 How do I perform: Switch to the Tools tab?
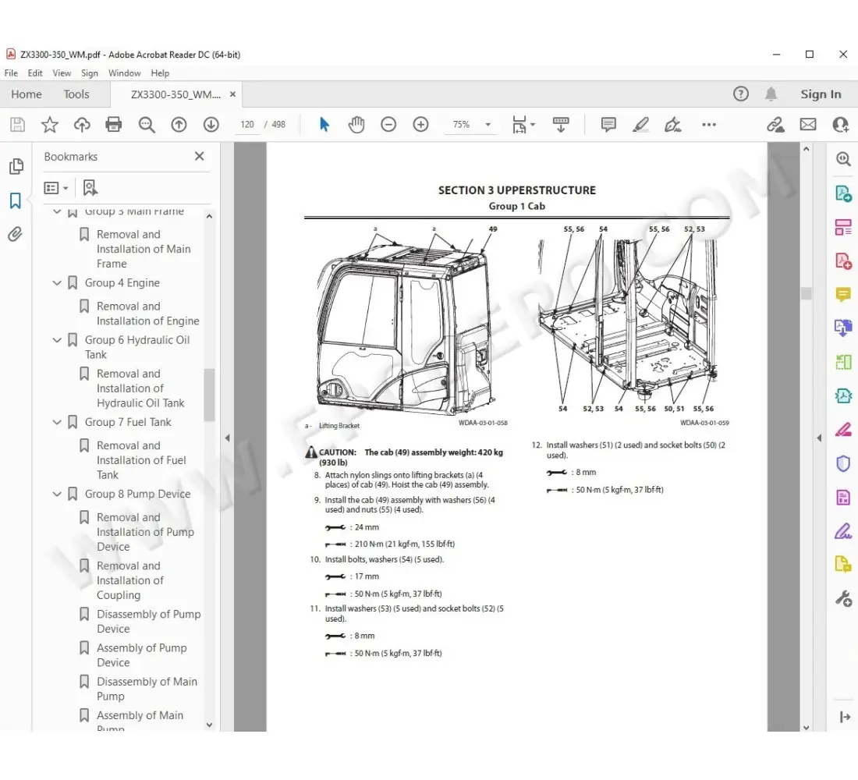76,94
